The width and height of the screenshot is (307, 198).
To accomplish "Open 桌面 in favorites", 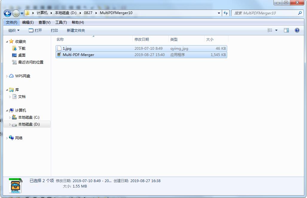I will tap(22, 55).
